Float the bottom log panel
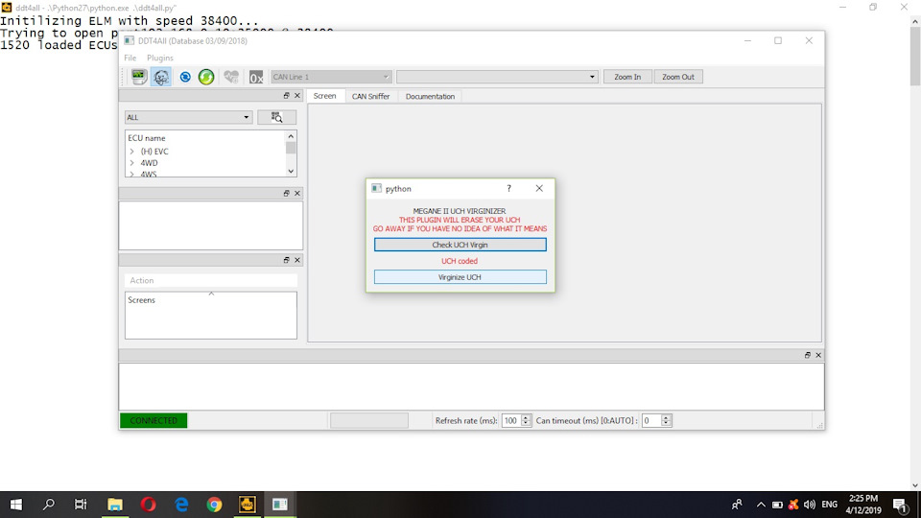Image resolution: width=921 pixels, height=518 pixels. (808, 355)
